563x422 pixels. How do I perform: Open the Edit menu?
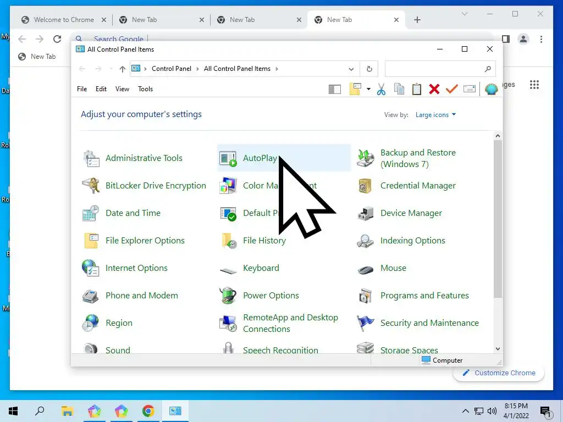tap(101, 89)
